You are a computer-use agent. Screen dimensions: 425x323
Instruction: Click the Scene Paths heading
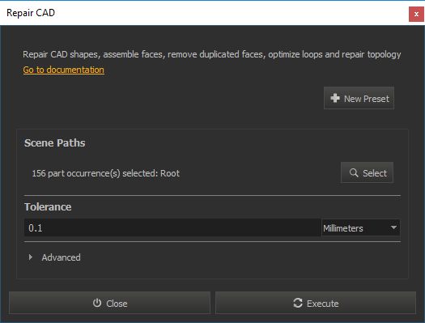pyautogui.click(x=55, y=142)
